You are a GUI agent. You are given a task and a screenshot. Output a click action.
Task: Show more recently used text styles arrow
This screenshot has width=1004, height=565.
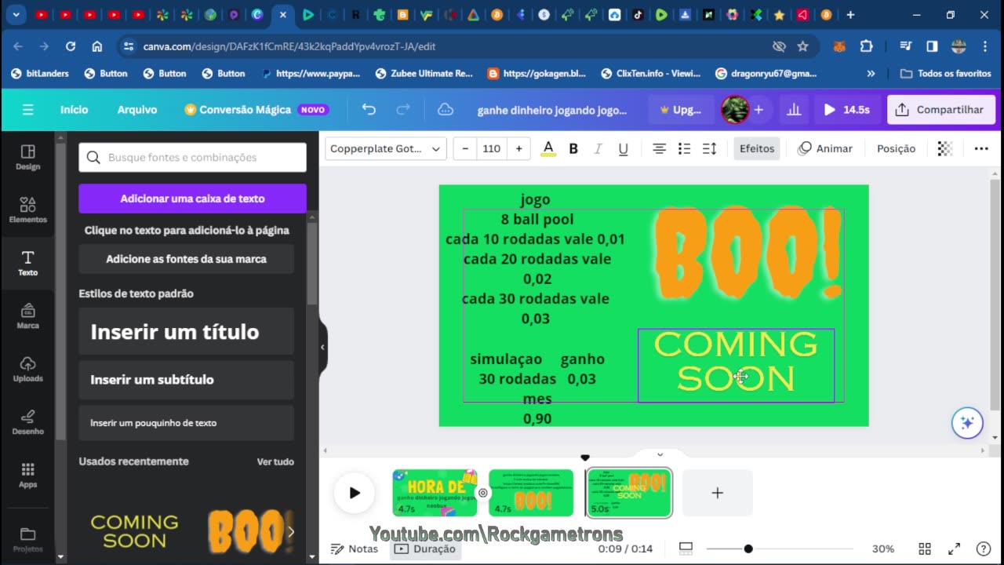pos(291,532)
